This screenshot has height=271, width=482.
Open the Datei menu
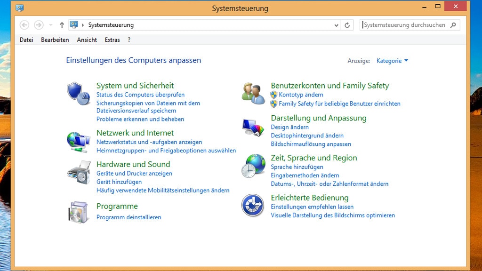point(26,40)
